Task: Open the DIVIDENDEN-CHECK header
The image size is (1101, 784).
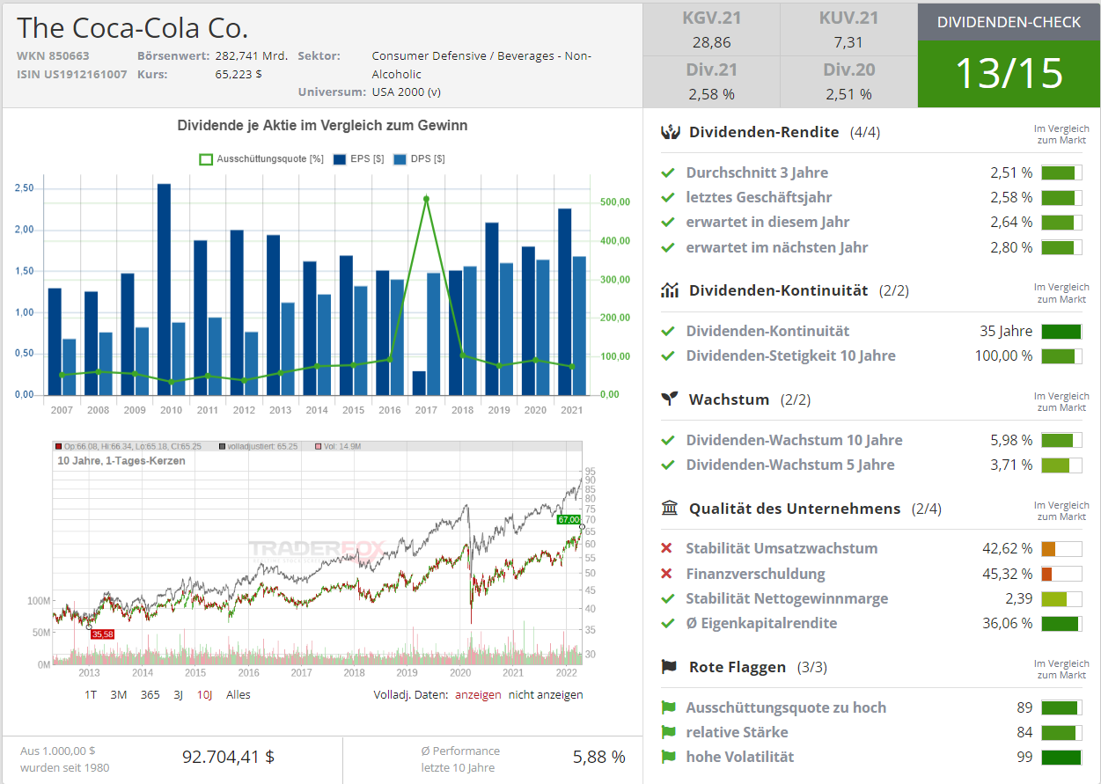Action: pos(1009,22)
